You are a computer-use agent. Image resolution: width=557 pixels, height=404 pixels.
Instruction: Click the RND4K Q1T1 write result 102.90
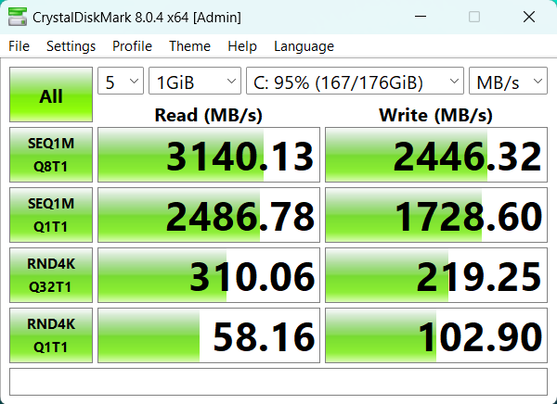pos(436,336)
